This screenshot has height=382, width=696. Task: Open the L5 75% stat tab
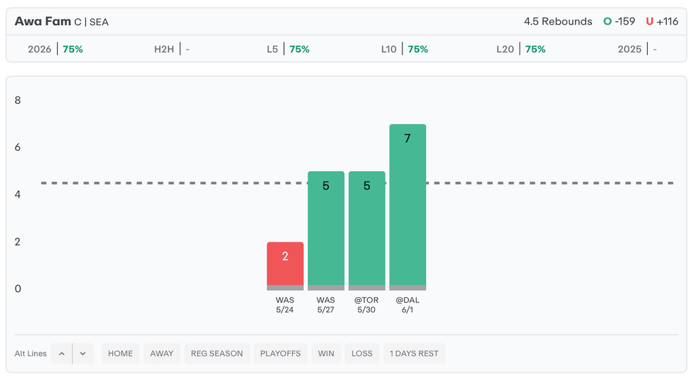point(288,49)
